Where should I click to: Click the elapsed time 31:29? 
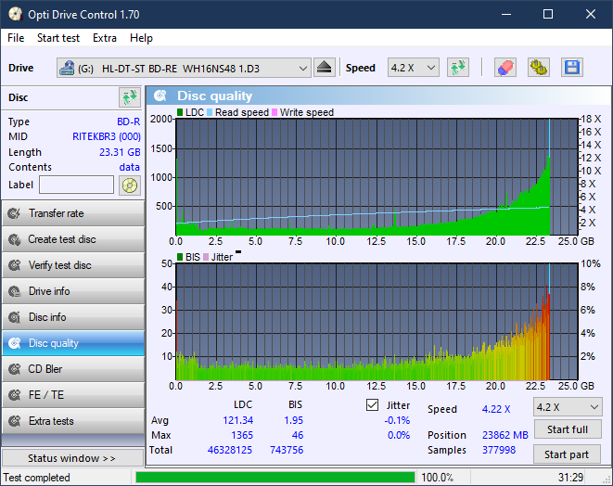tap(570, 478)
